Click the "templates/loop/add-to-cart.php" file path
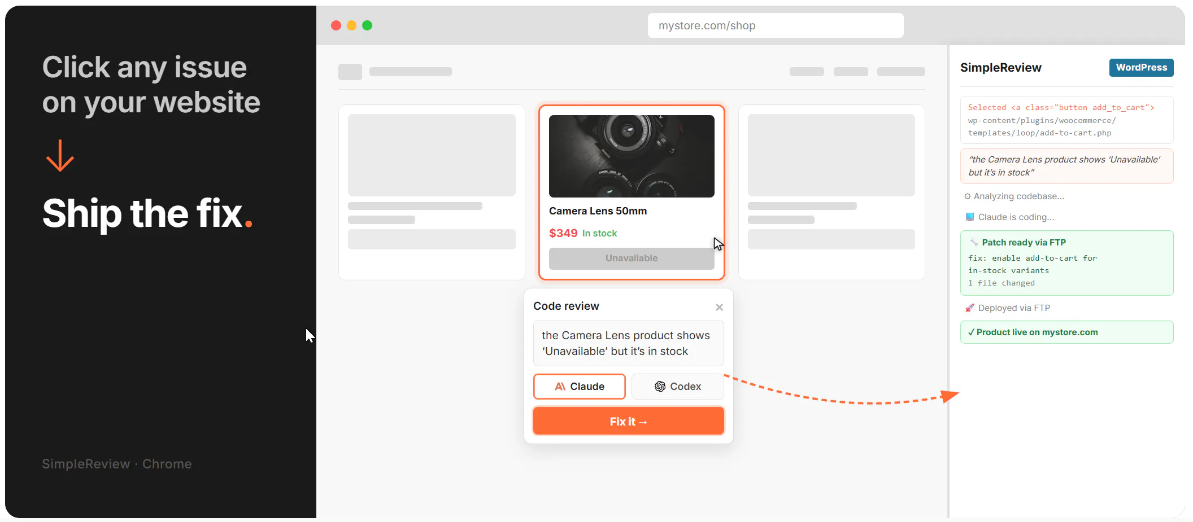The height and width of the screenshot is (522, 1193). [1039, 133]
